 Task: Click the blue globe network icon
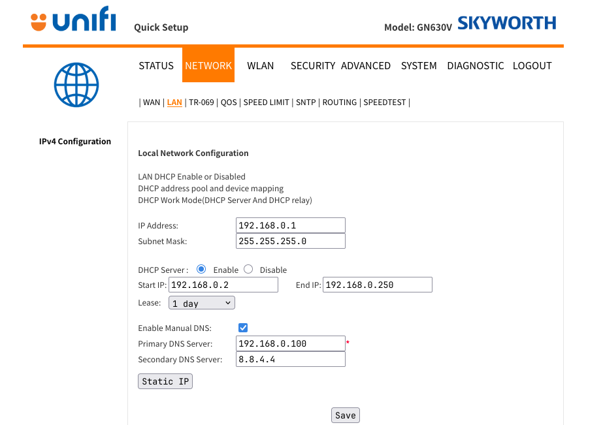pyautogui.click(x=76, y=85)
